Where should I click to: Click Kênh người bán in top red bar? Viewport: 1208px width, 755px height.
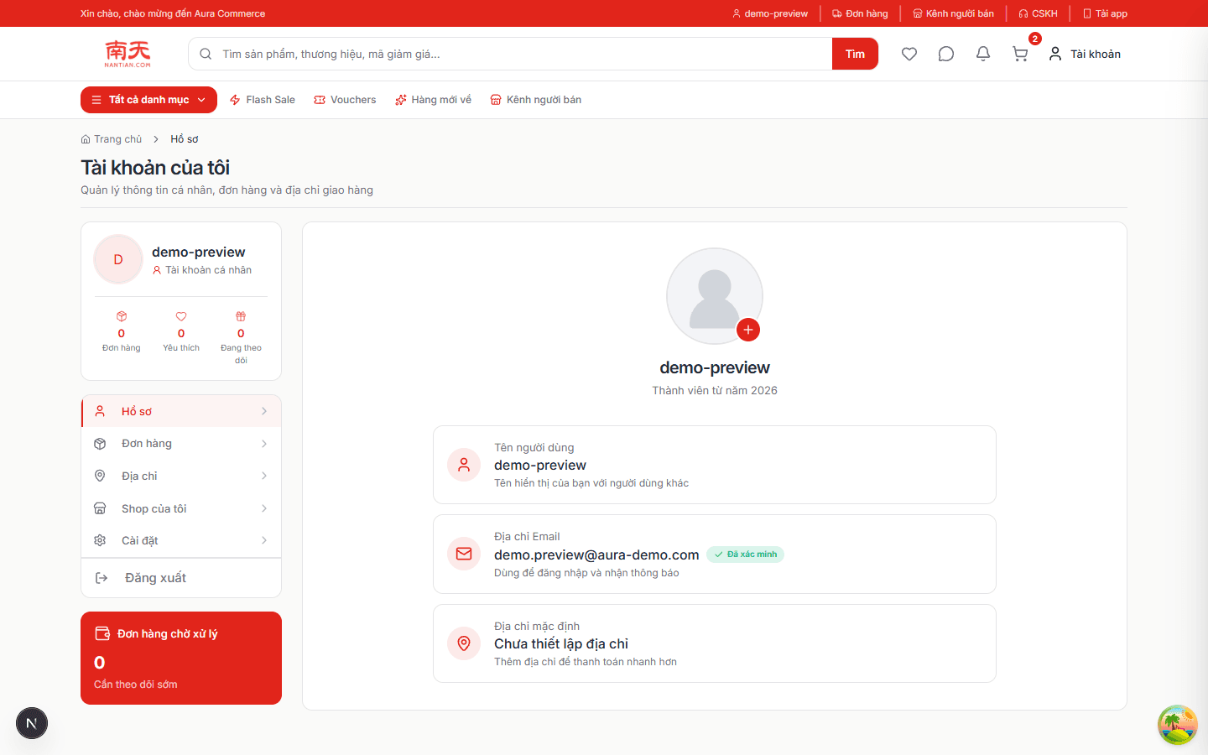(953, 13)
